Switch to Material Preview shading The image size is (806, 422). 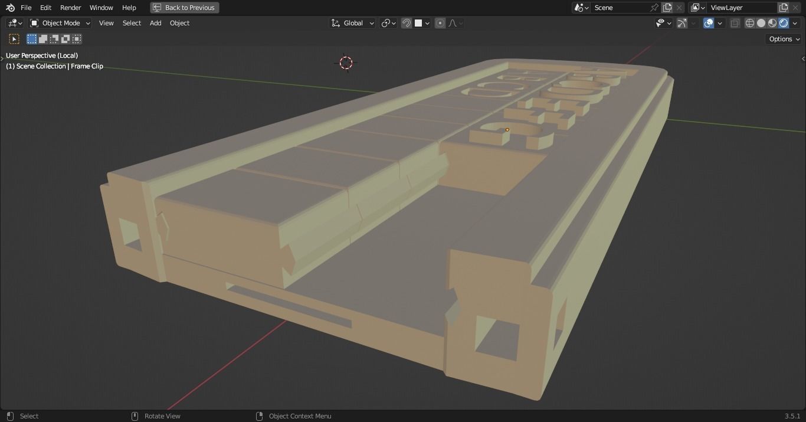pos(772,23)
